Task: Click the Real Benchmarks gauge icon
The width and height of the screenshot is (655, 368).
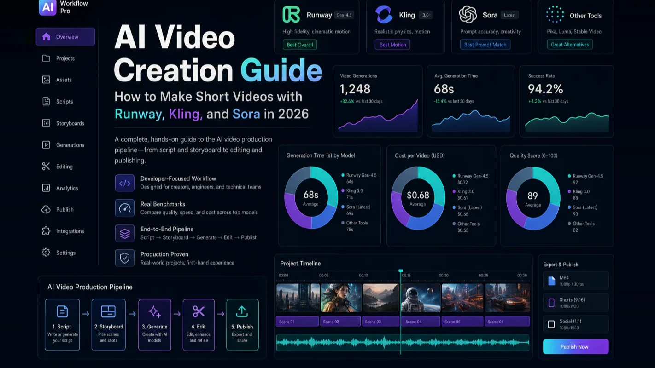Action: 124,208
